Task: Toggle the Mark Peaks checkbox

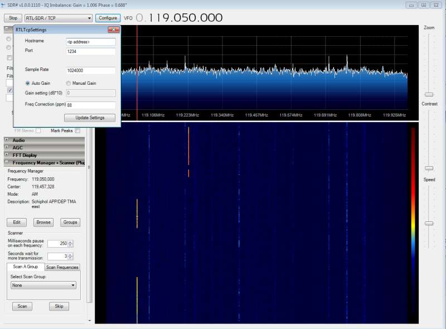Action: (77, 130)
